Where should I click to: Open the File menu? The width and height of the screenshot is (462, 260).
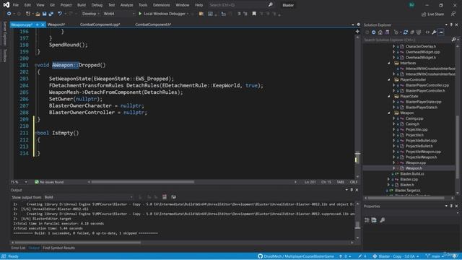(16, 5)
